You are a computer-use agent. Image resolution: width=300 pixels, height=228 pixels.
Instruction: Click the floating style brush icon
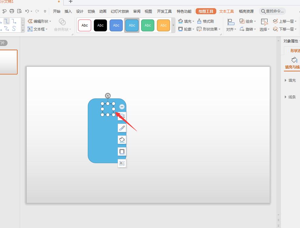pos(122,128)
